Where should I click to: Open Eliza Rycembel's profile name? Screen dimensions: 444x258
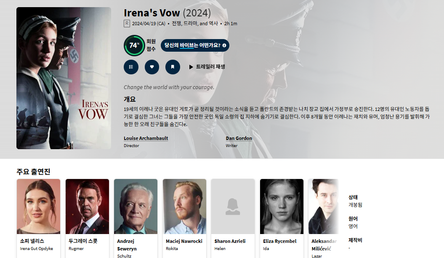pyautogui.click(x=279, y=241)
